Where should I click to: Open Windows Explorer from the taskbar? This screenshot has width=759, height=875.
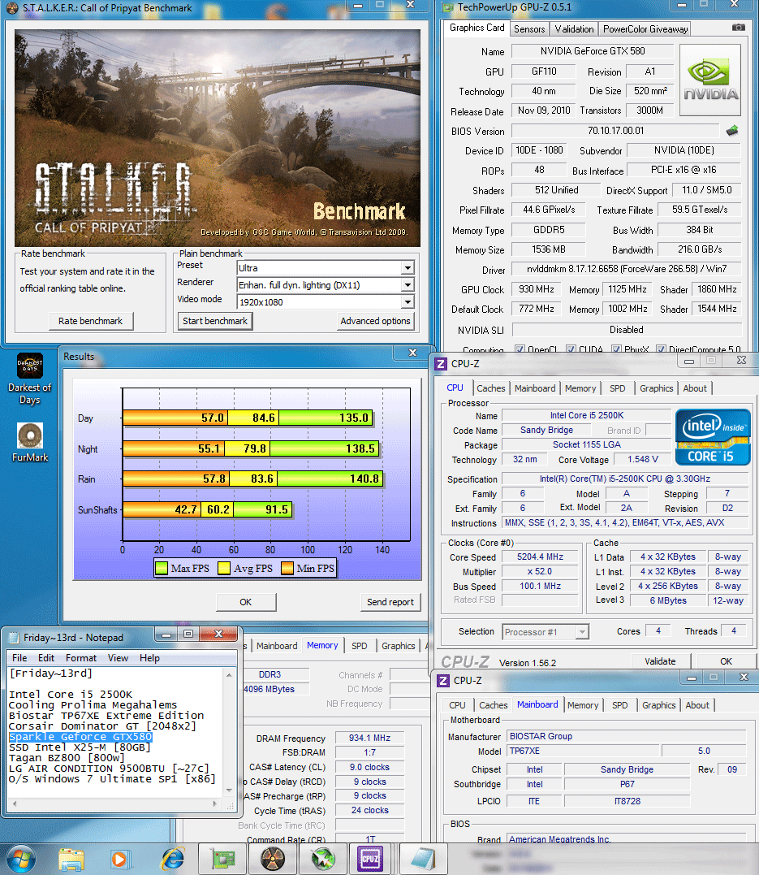click(71, 860)
